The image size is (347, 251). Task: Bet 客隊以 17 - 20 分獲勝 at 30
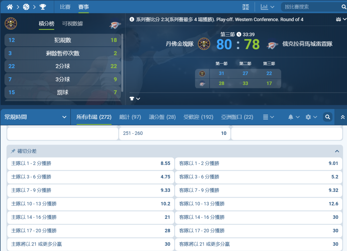pyautogui.click(x=258, y=231)
